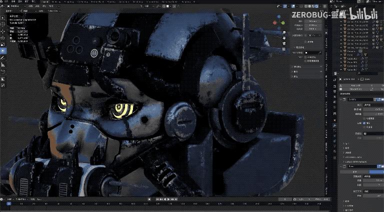Image resolution: width=384 pixels, height=212 pixels.
Task: Switch to the Sculpting workspace tab
Action: click(69, 1)
